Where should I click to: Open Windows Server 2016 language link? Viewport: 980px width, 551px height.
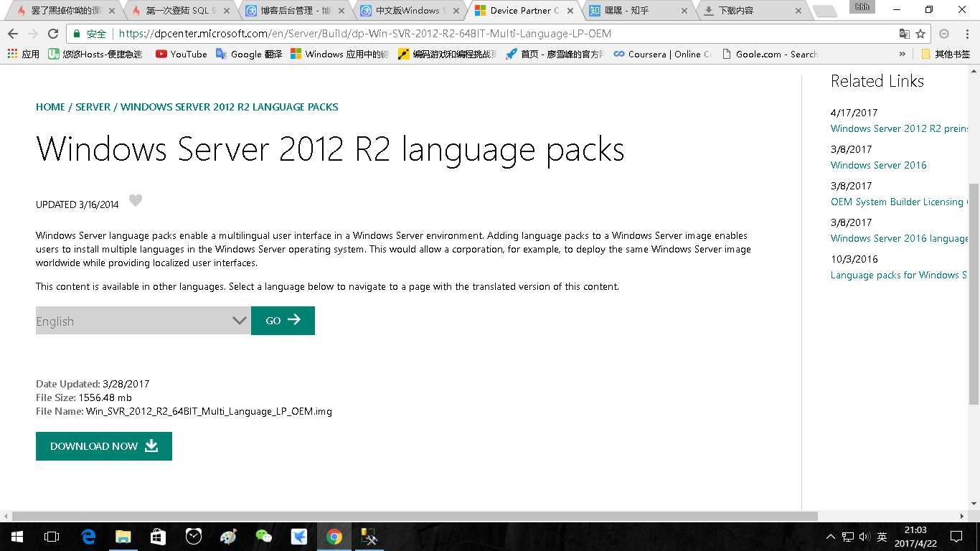click(x=900, y=239)
